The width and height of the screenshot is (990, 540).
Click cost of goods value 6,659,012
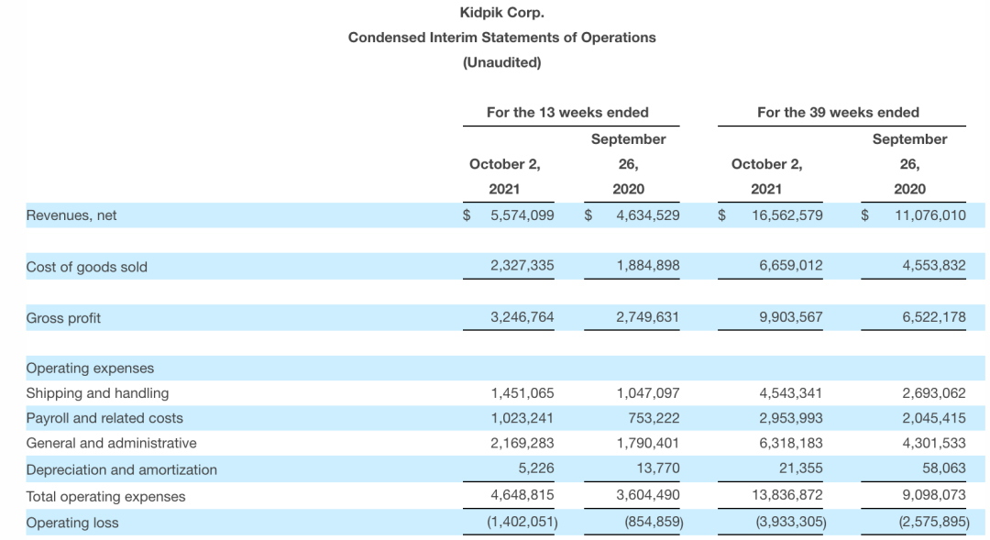[790, 265]
